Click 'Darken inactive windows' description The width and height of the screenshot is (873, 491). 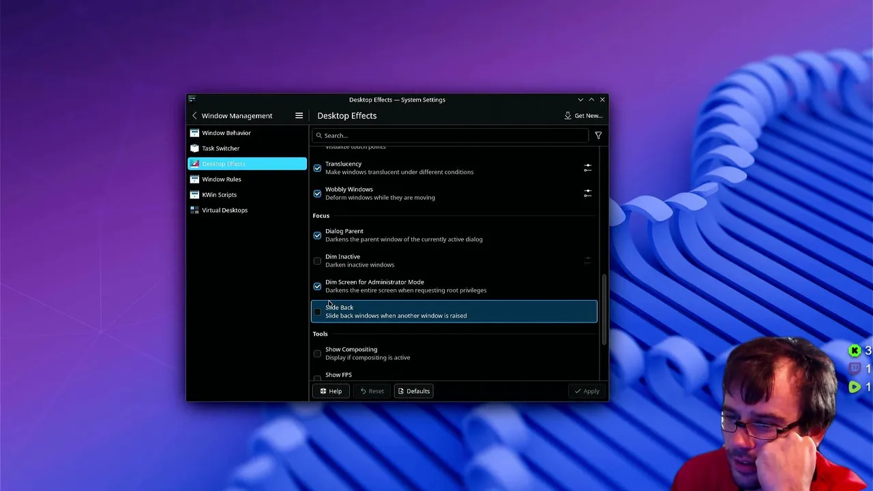coord(359,265)
